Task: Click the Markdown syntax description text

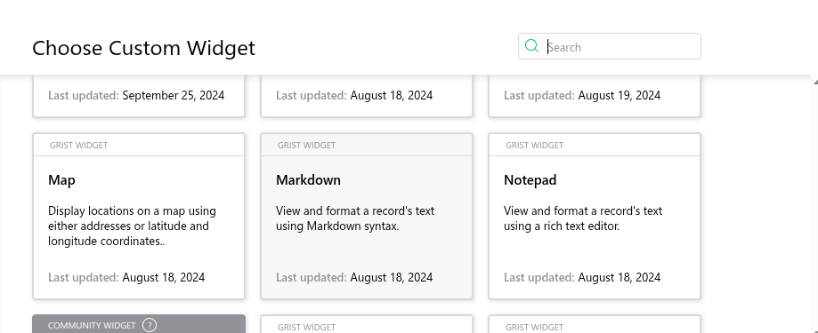Action: coord(355,218)
